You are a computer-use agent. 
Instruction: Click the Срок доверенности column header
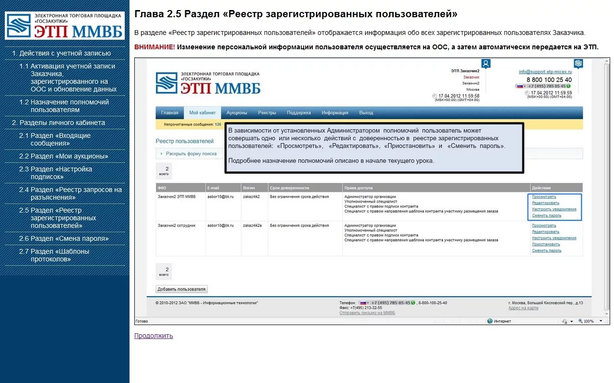click(x=305, y=188)
